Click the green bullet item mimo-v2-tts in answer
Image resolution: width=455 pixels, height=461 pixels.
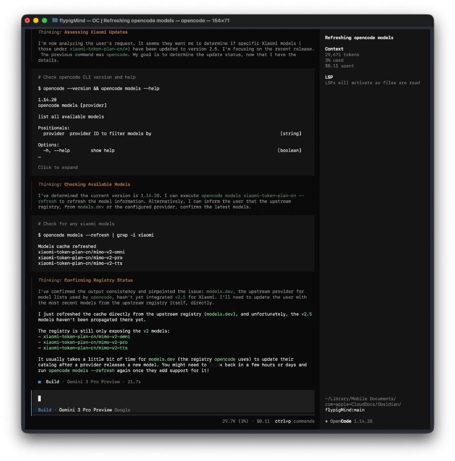pyautogui.click(x=85, y=348)
